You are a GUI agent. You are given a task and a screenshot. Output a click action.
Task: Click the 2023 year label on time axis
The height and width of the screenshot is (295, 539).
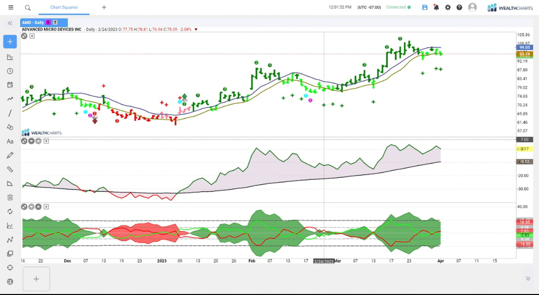(x=162, y=261)
